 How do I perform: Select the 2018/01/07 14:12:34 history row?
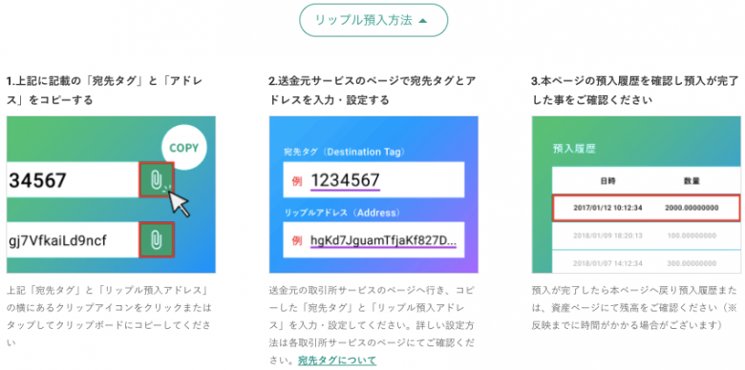tap(647, 262)
